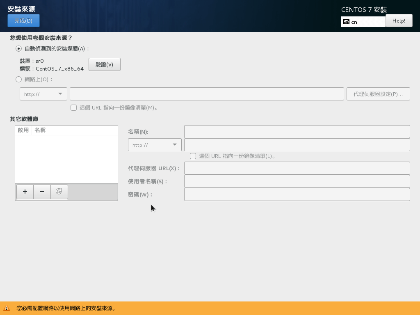The height and width of the screenshot is (315, 420).
Task: Click the 名稱 column header in repository list
Action: pyautogui.click(x=40, y=130)
